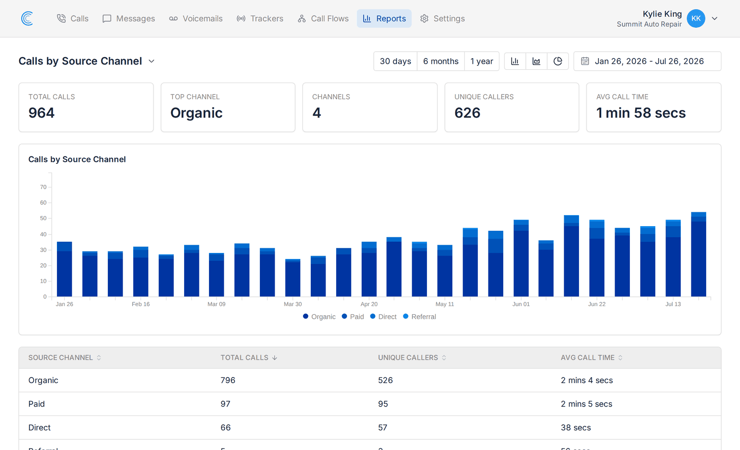The width and height of the screenshot is (740, 450).
Task: Click the Jun 01 bar in chart
Action: (521, 258)
